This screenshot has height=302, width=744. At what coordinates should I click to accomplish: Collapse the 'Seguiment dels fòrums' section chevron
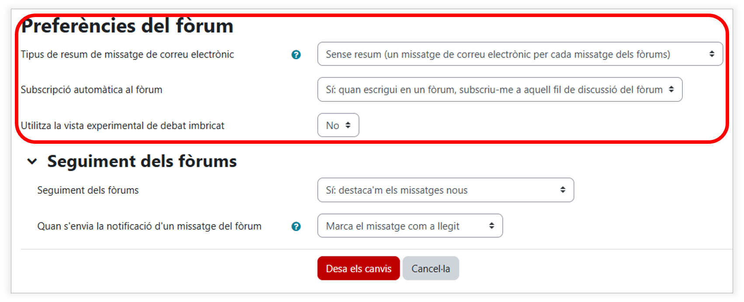(x=32, y=161)
